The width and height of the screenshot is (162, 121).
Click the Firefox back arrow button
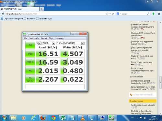coord(3,14)
